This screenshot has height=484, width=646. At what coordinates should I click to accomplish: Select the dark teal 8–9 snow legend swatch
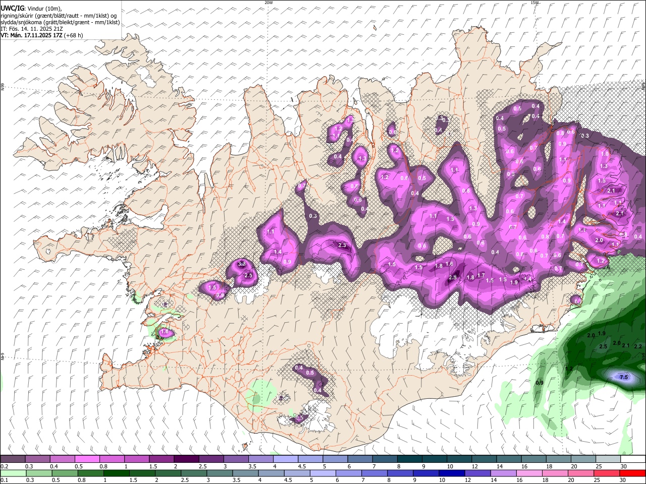pyautogui.click(x=409, y=459)
